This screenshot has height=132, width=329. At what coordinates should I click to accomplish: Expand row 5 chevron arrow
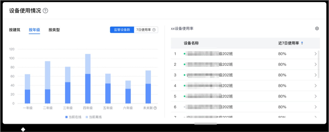click(x=316, y=96)
